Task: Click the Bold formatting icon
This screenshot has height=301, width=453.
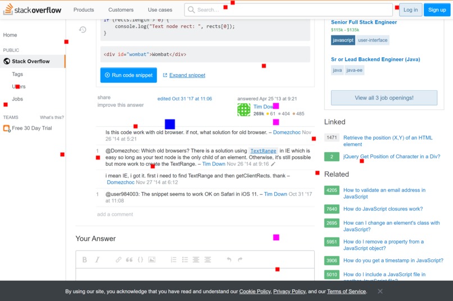Action: point(85,259)
